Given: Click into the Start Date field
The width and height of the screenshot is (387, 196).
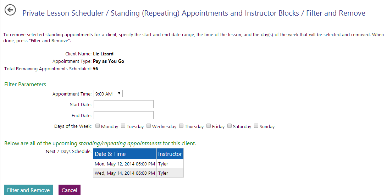Looking at the screenshot, I should coord(123,104).
